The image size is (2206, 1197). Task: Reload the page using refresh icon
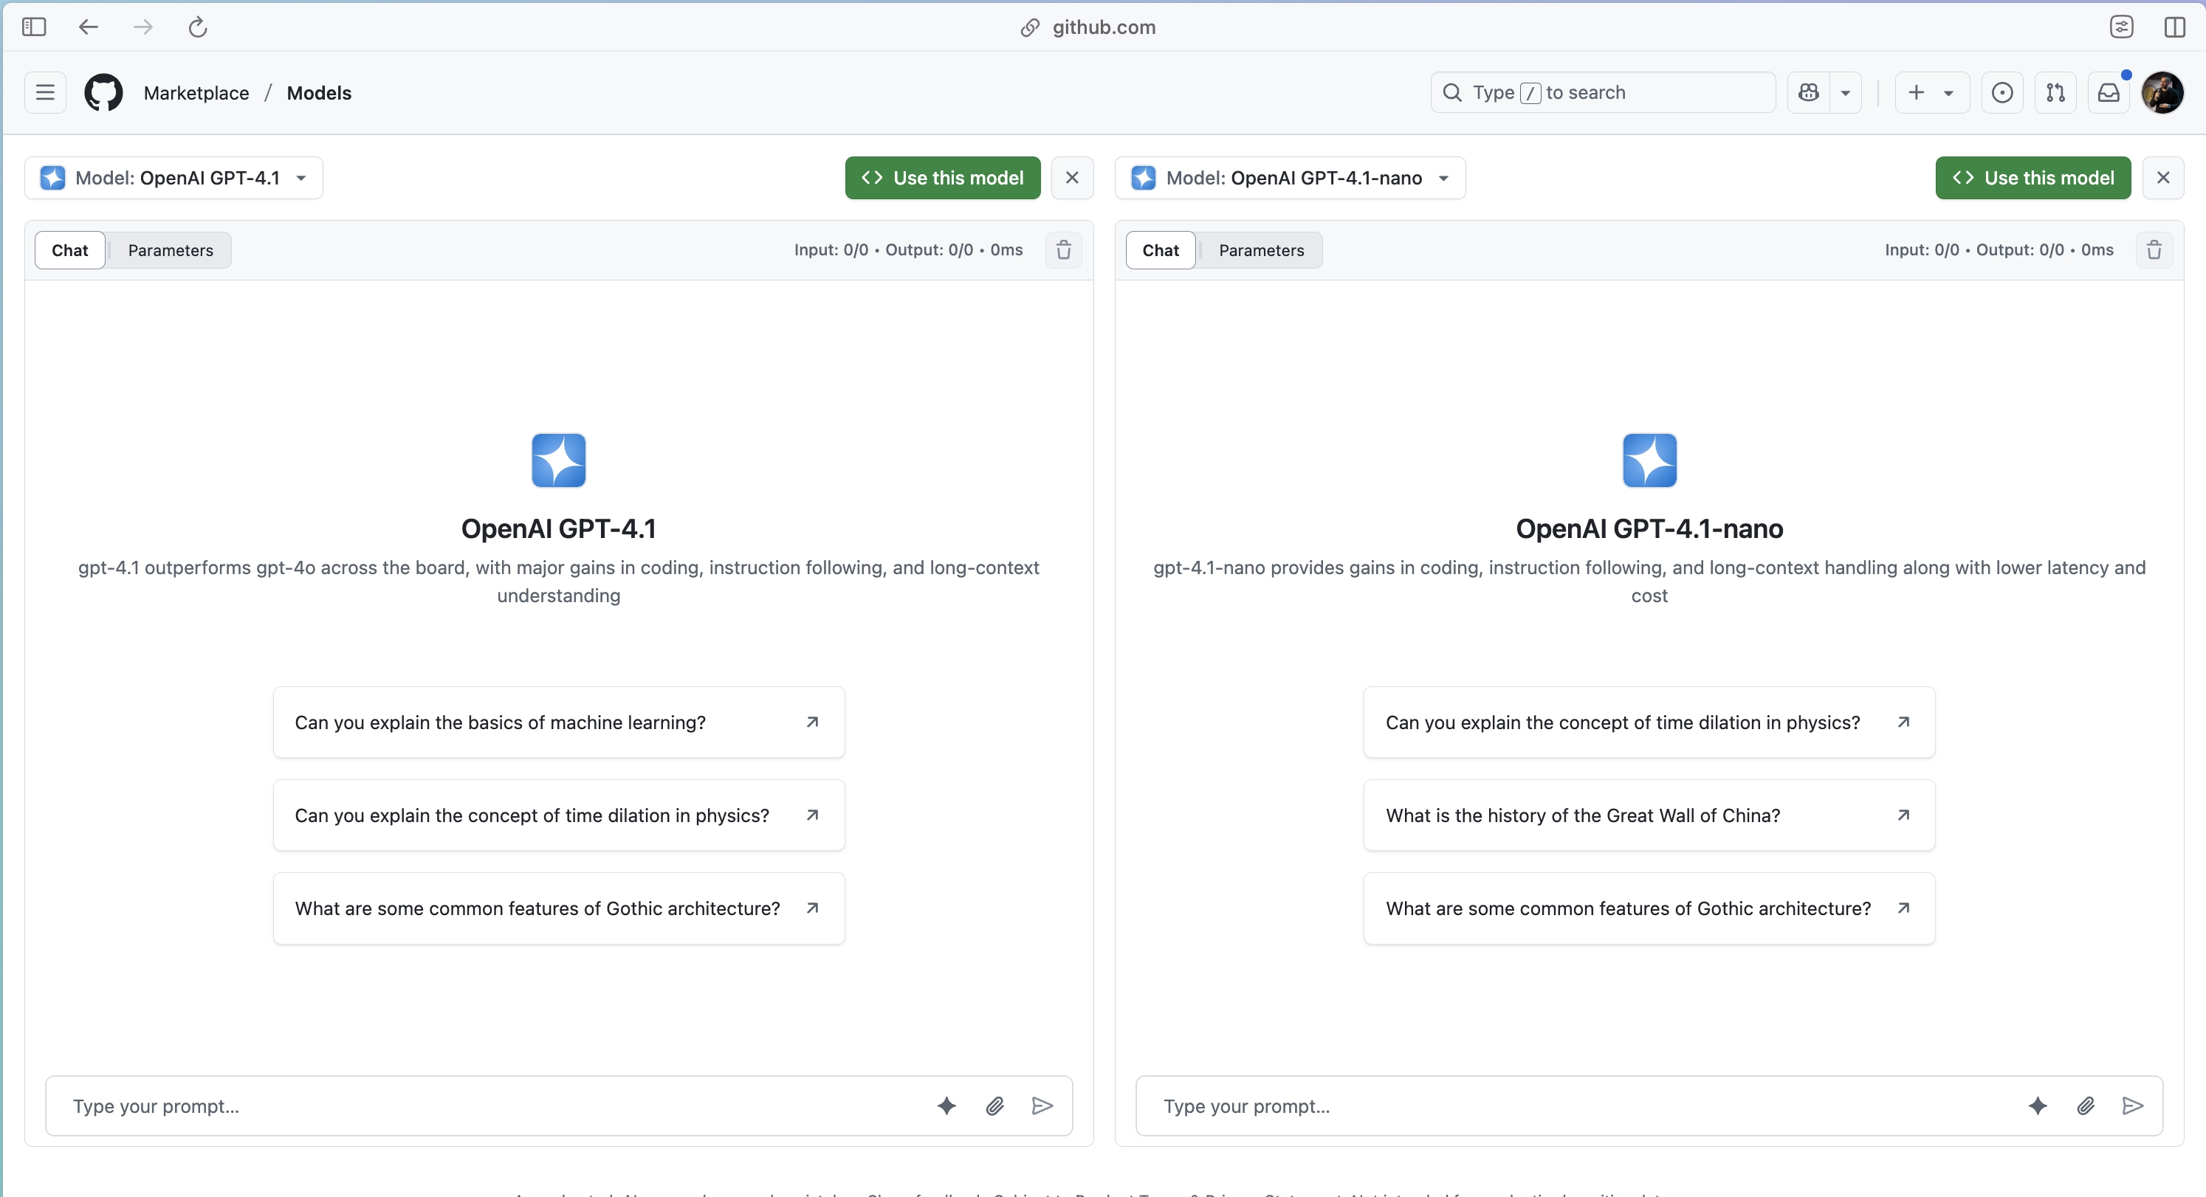pyautogui.click(x=198, y=27)
